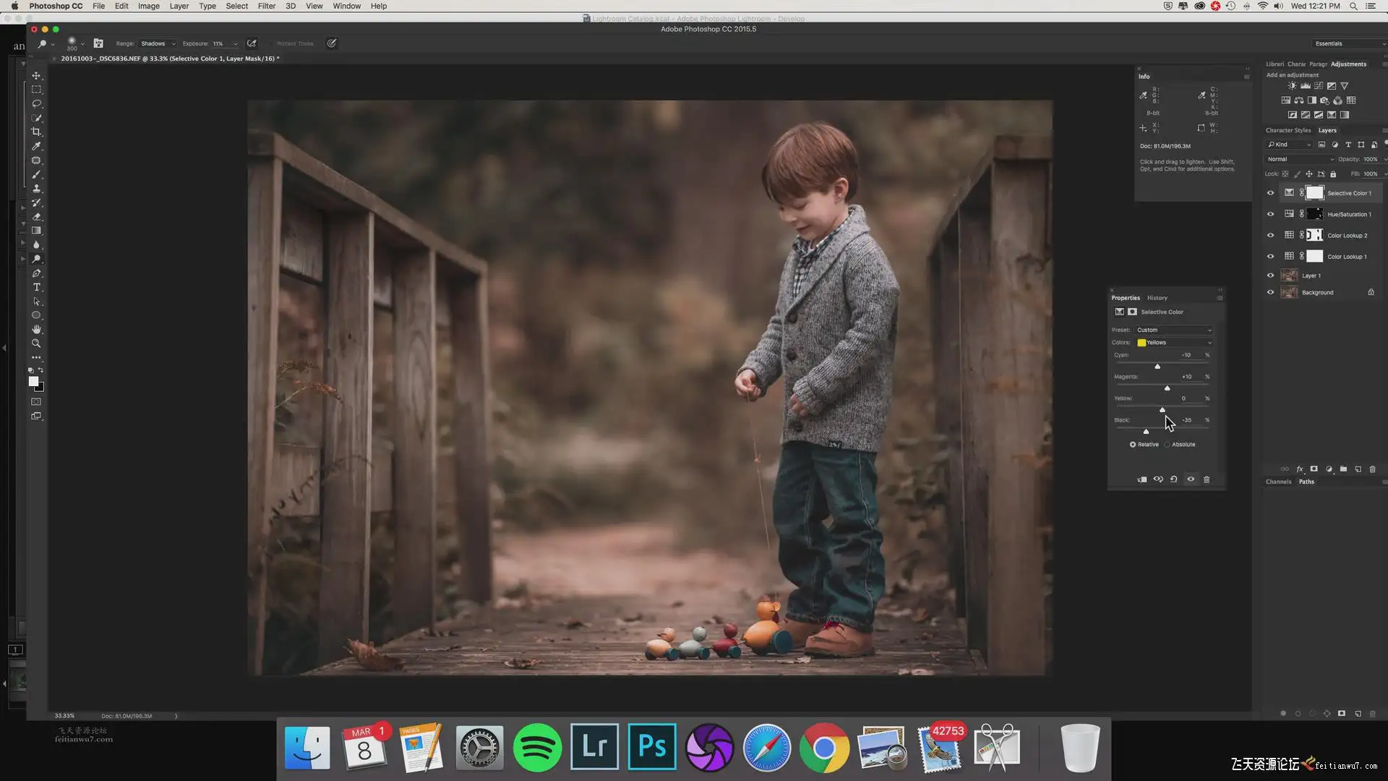Open the Filter menu

click(x=267, y=6)
